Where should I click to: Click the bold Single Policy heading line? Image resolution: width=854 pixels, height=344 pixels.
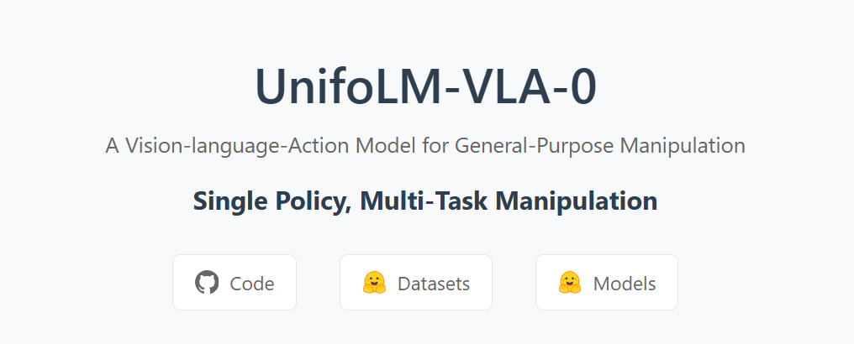(425, 201)
